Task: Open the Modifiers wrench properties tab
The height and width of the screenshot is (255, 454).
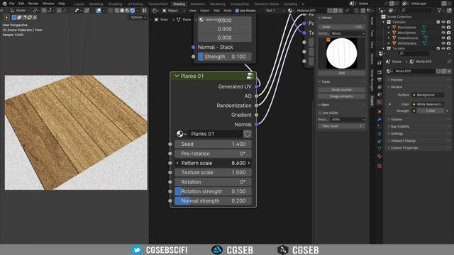Action: (380, 119)
